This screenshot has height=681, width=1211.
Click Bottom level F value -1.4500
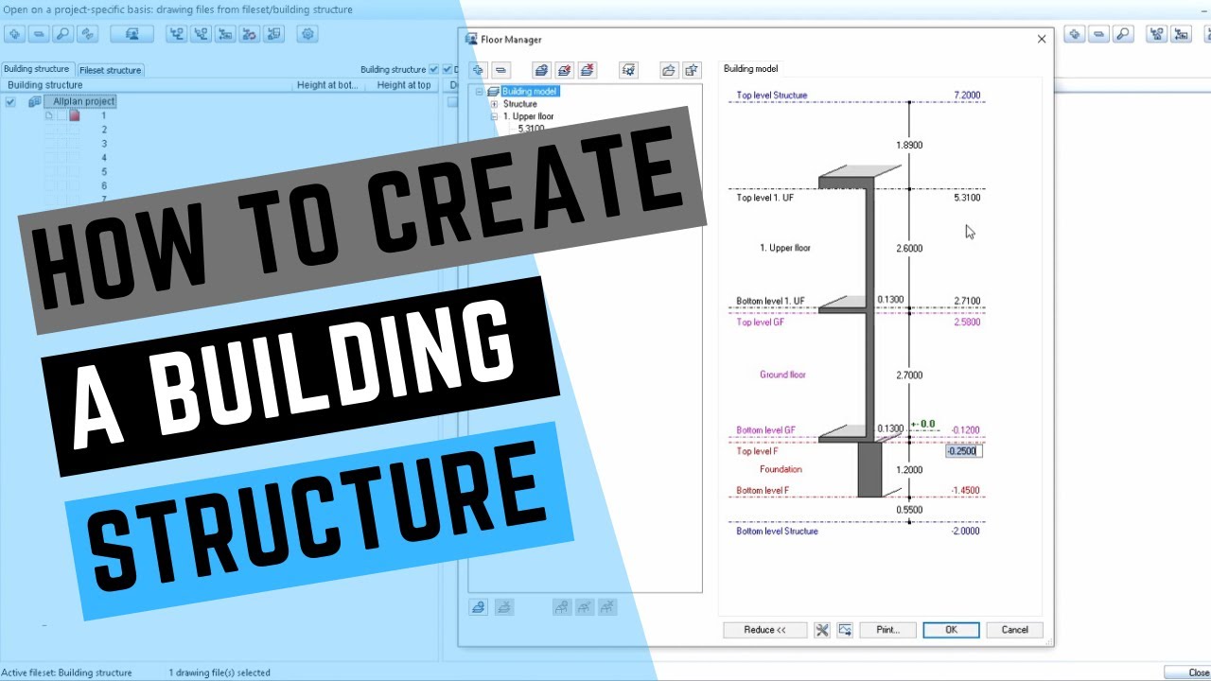[965, 491]
